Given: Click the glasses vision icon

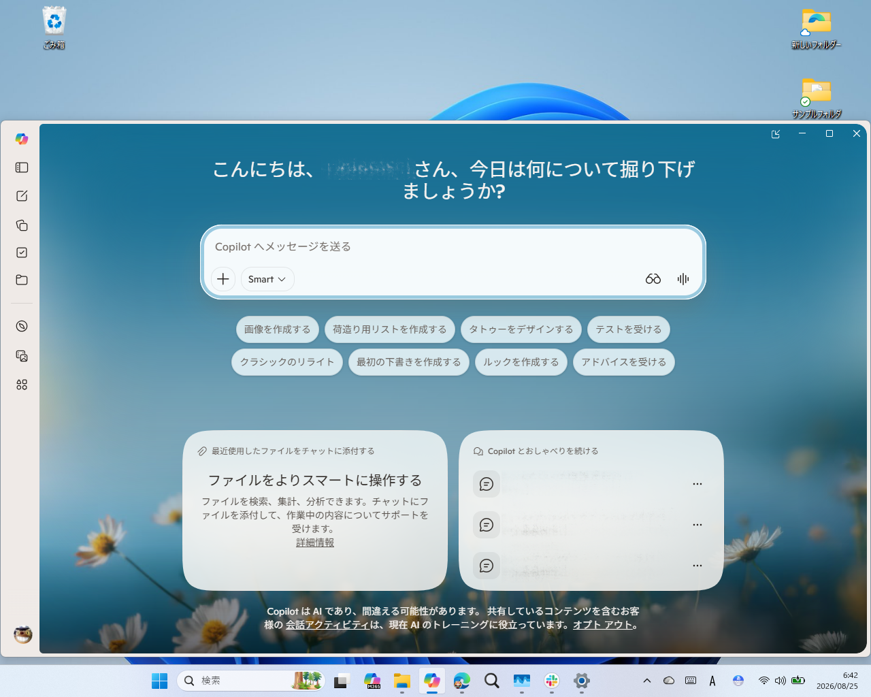Looking at the screenshot, I should [653, 279].
